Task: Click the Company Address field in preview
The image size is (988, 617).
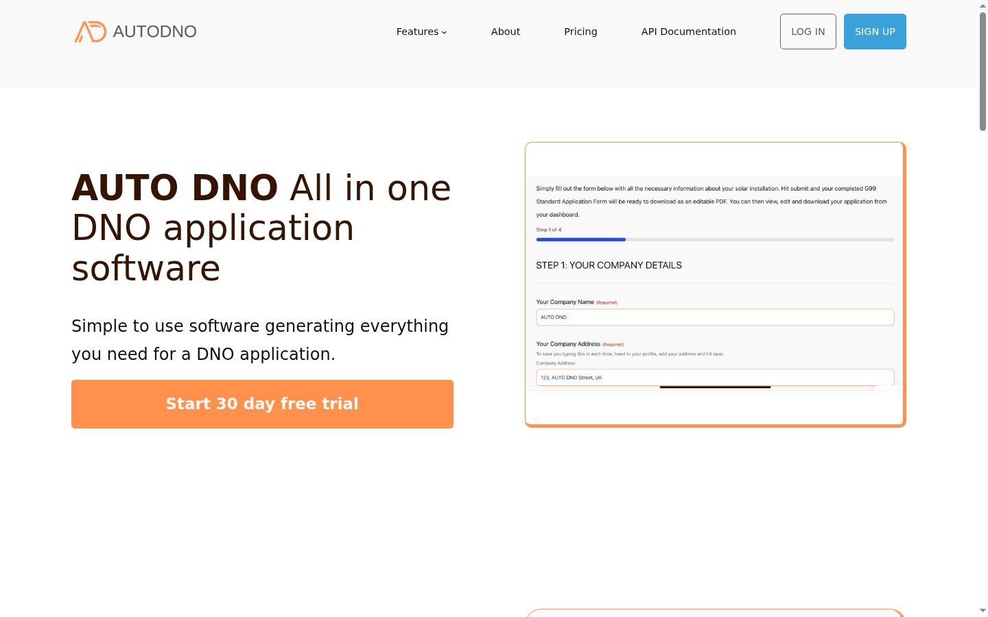Action: point(715,378)
